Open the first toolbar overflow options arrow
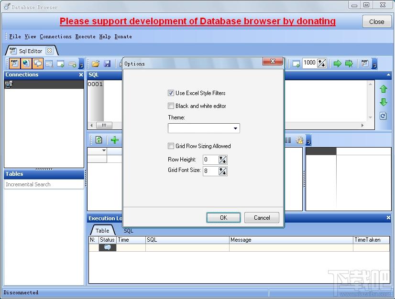The image size is (395, 299). 81,64
